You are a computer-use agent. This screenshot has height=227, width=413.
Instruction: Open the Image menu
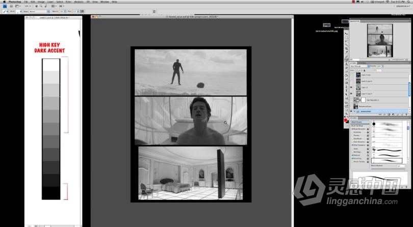41,2
